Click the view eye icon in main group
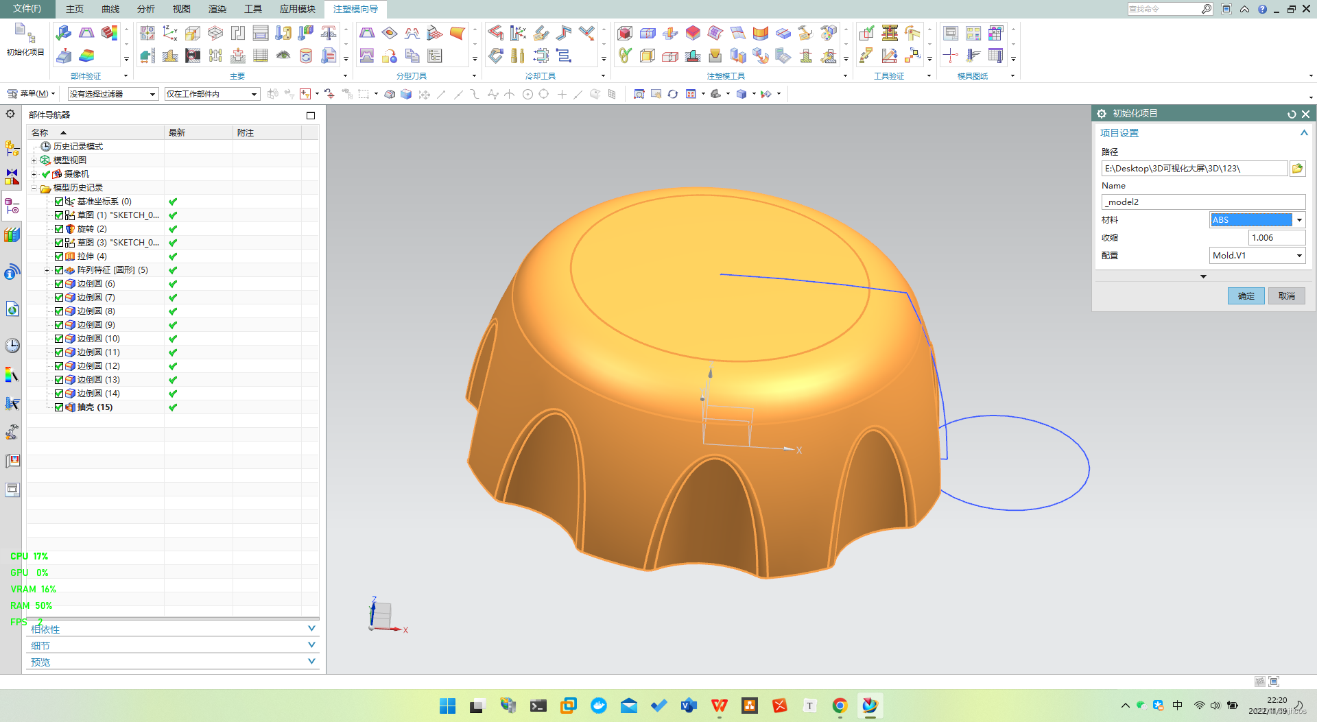The height and width of the screenshot is (722, 1317). [283, 56]
